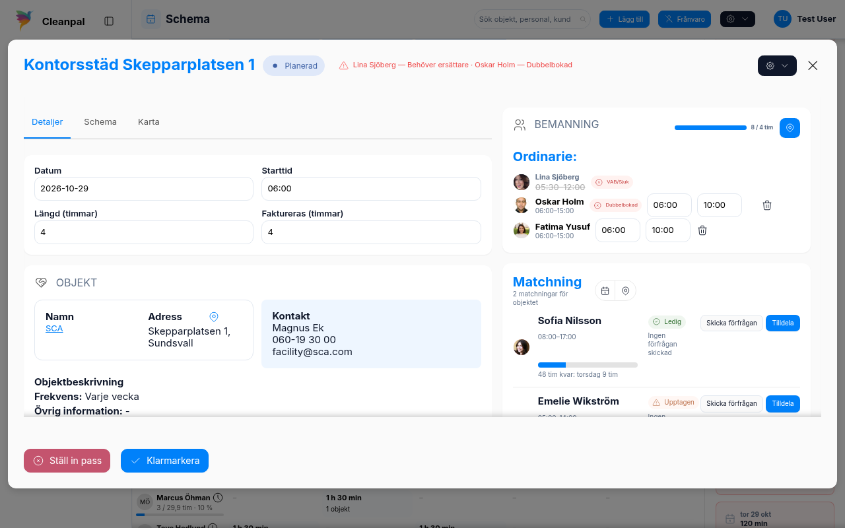Click the red warning triangle in the header
The image size is (845, 528).
click(343, 65)
